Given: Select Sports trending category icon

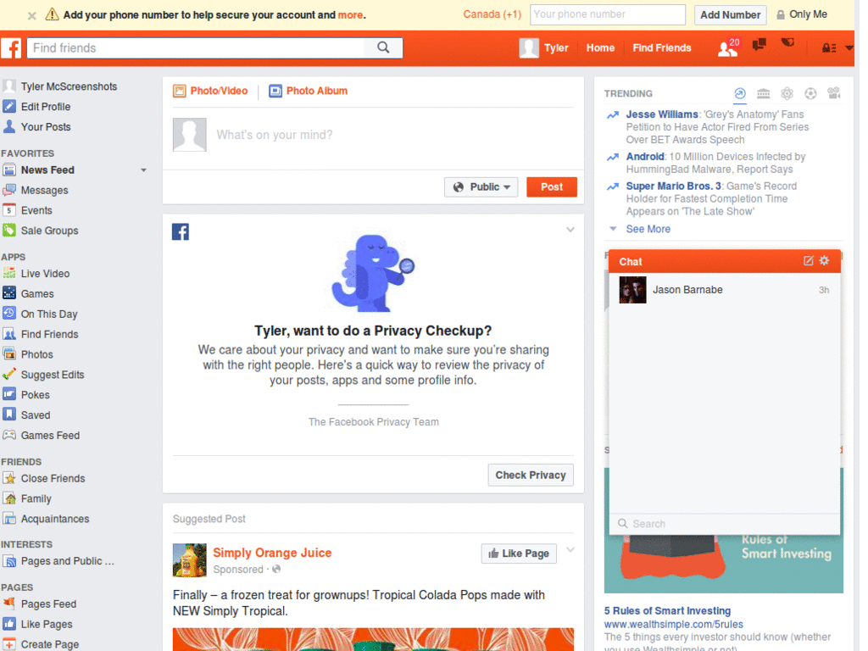Looking at the screenshot, I should [x=810, y=93].
